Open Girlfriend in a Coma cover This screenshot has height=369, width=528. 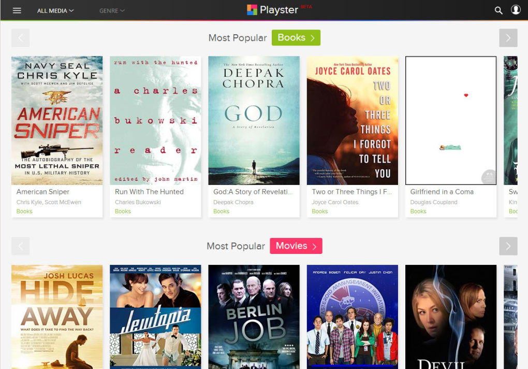coord(451,120)
